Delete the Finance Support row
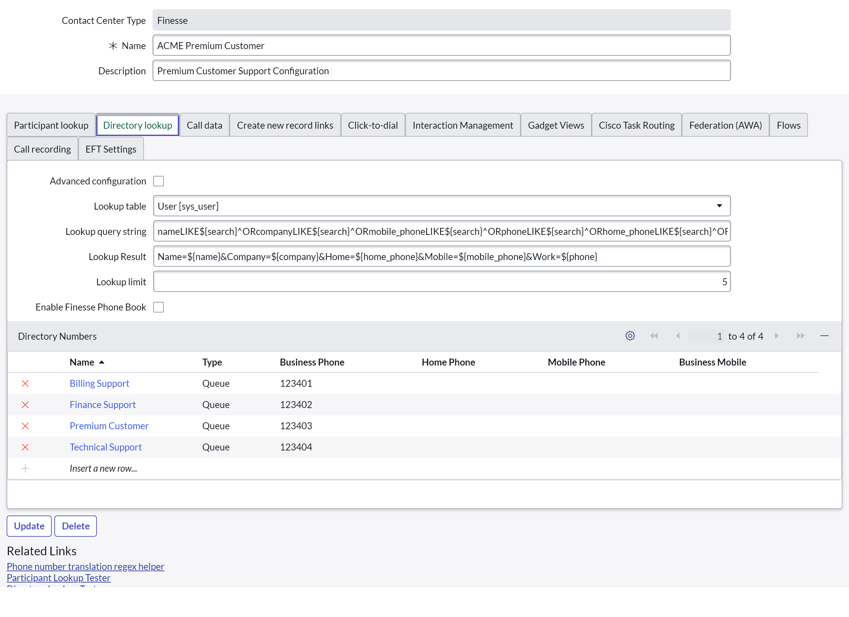 tap(25, 405)
